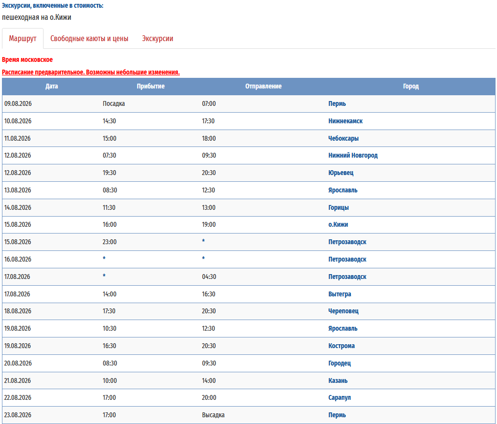This screenshot has height=424, width=497.
Task: Click the Нижний Новгород link
Action: click(353, 155)
